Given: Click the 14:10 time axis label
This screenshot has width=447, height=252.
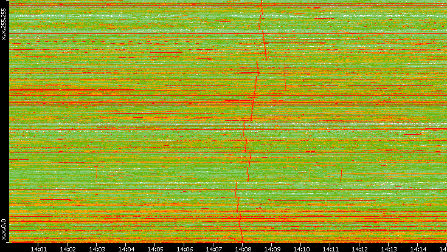Looking at the screenshot, I should click(301, 249).
